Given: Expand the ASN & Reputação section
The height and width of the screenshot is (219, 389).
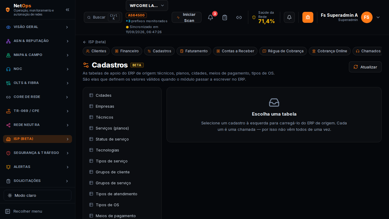Looking at the screenshot, I should [x=37, y=41].
